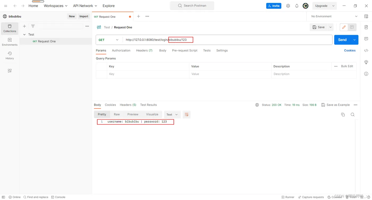Image resolution: width=372 pixels, height=200 pixels.
Task: Open the hamburger main menu
Action: click(x=6, y=6)
